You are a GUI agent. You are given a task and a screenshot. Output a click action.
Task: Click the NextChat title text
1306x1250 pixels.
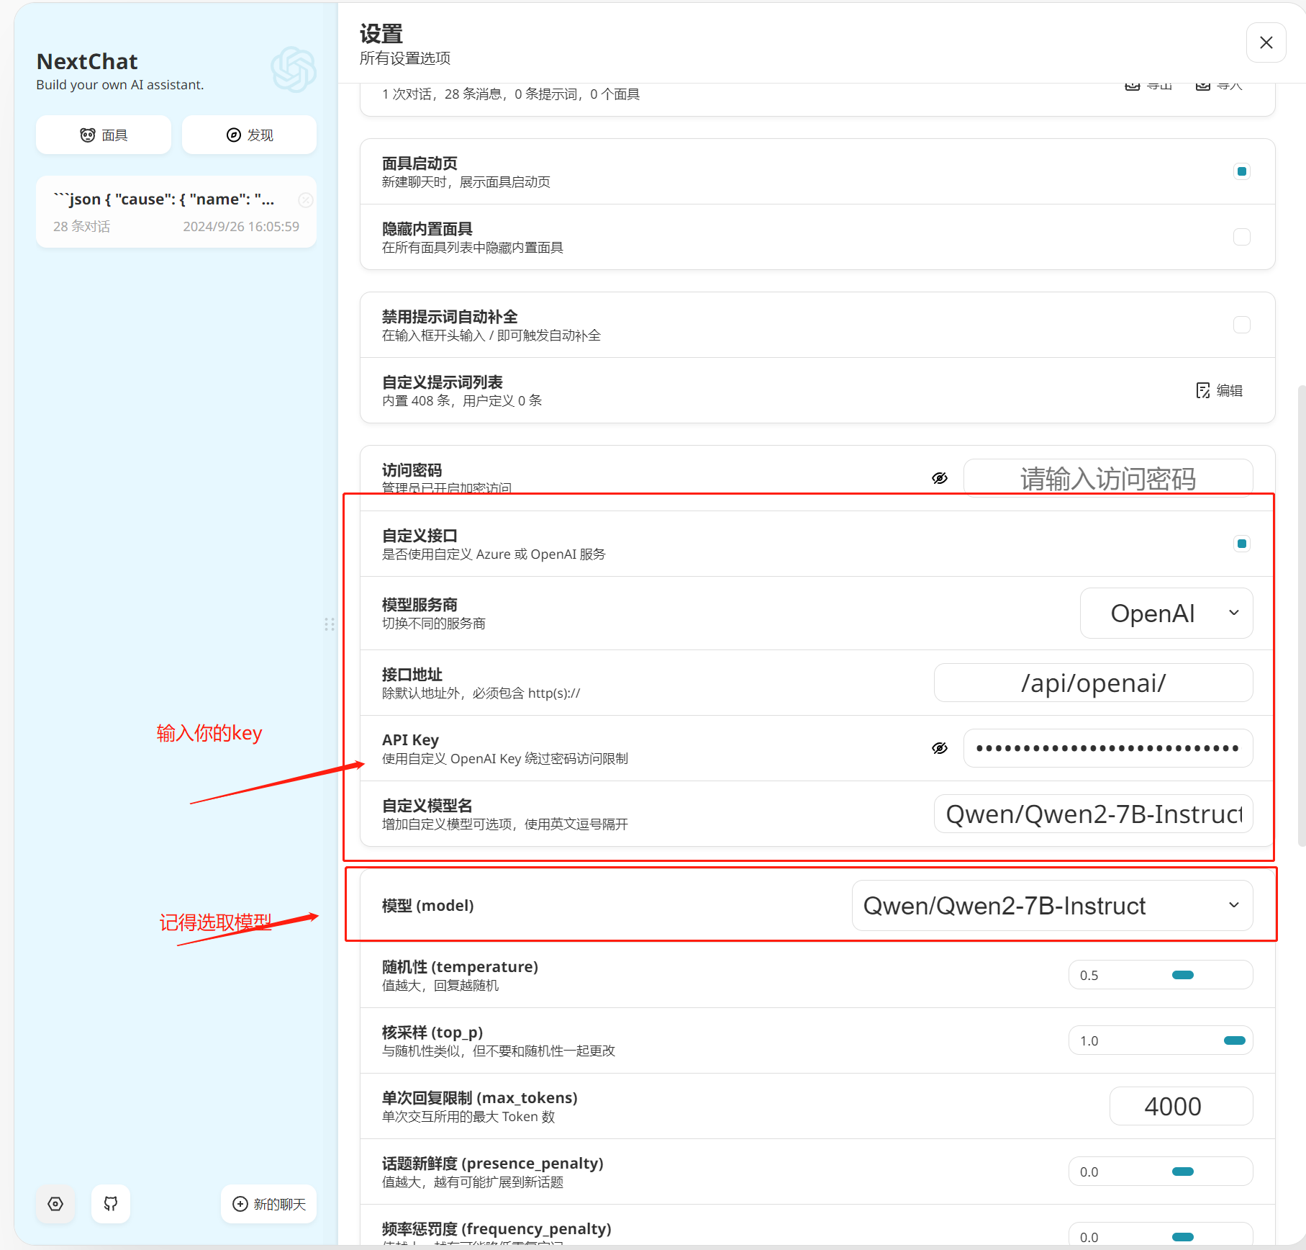click(87, 61)
